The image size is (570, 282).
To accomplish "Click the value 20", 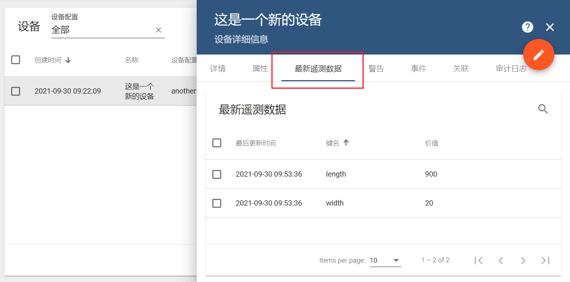I will pos(429,203).
